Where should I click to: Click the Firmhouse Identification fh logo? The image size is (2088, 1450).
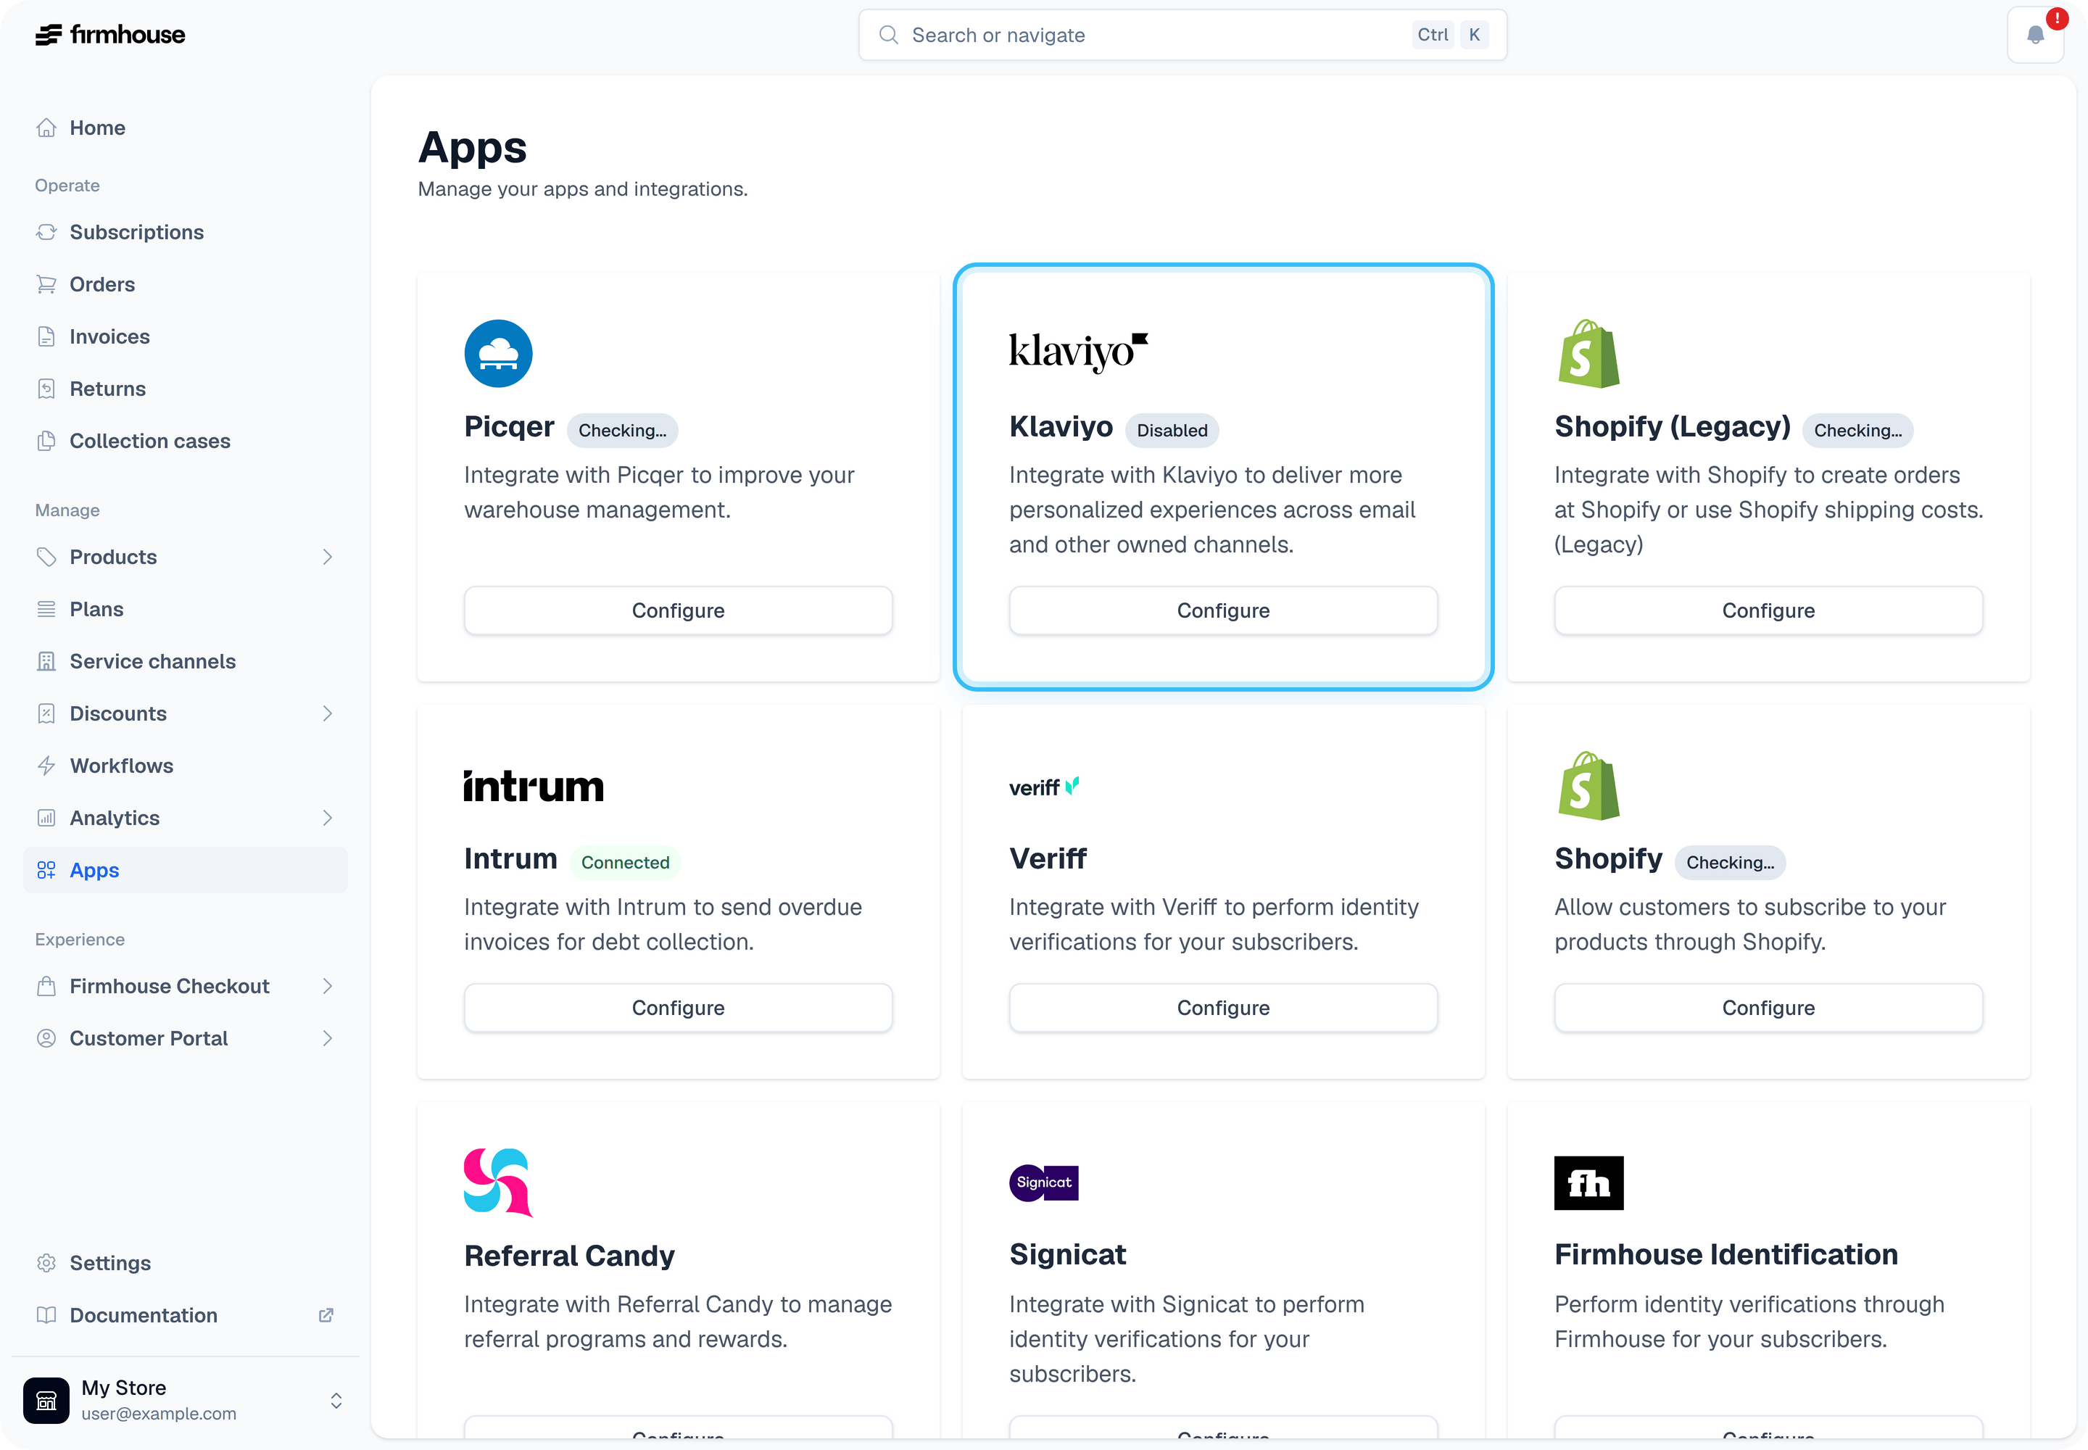pos(1588,1183)
